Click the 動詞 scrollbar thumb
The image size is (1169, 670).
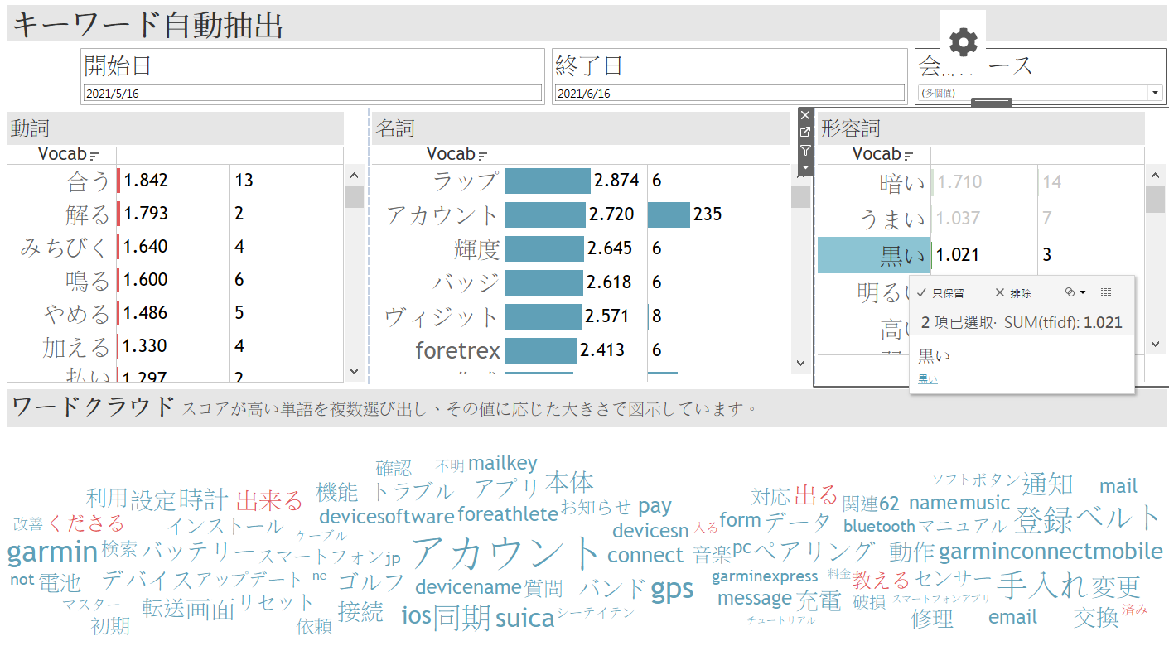tap(354, 196)
